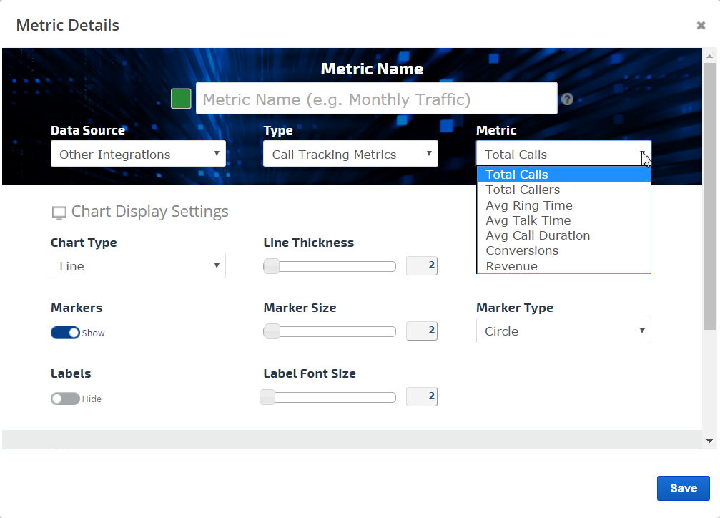Select Revenue from the metric list
This screenshot has width=720, height=518.
[564, 266]
